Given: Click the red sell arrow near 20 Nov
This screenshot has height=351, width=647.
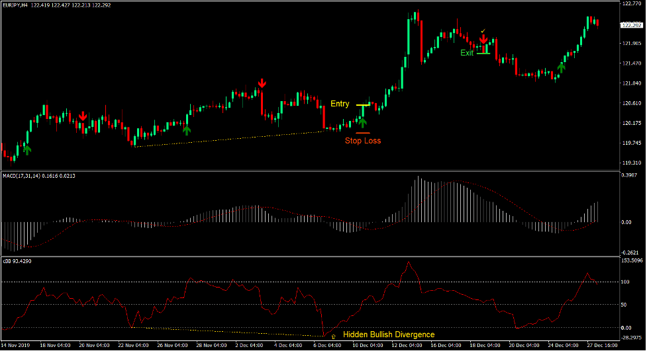Looking at the screenshot, I should [83, 116].
